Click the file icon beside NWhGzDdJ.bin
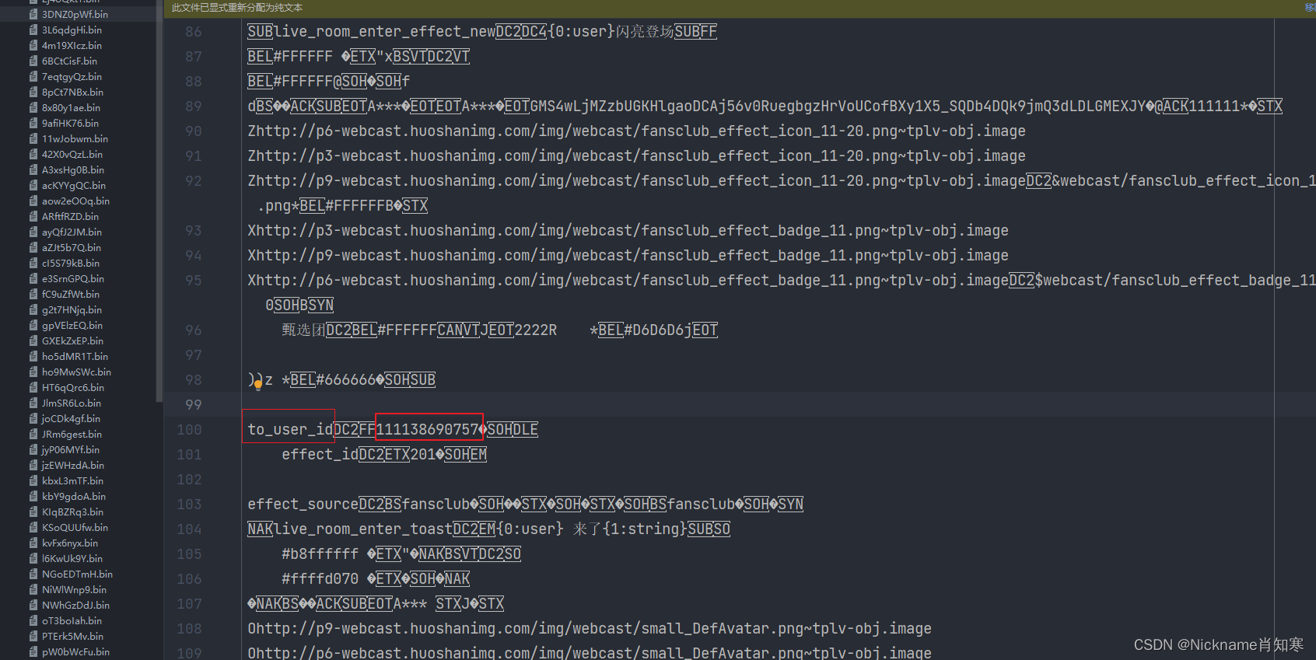This screenshot has width=1316, height=660. [33, 605]
